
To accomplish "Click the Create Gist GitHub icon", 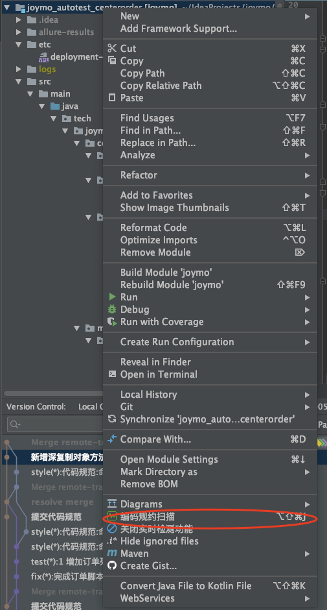I will tap(112, 566).
